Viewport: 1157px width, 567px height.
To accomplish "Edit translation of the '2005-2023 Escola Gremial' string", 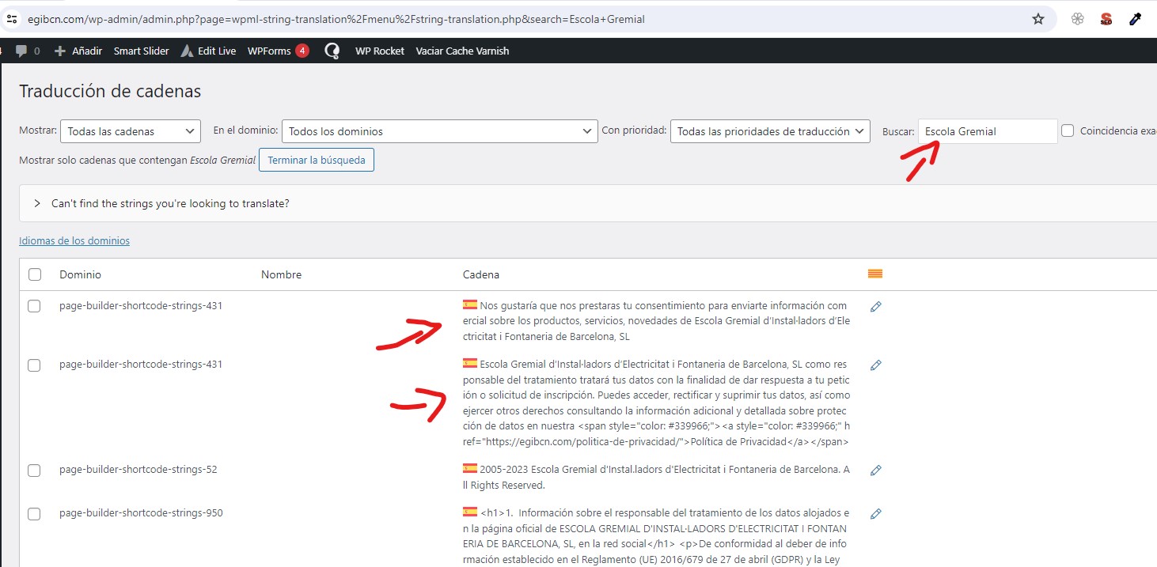I will [x=875, y=471].
